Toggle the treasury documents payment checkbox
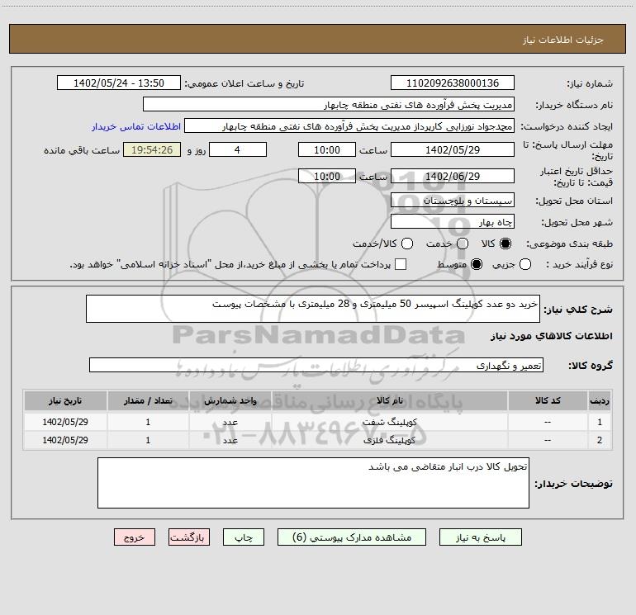The width and height of the screenshot is (636, 615). pyautogui.click(x=401, y=264)
